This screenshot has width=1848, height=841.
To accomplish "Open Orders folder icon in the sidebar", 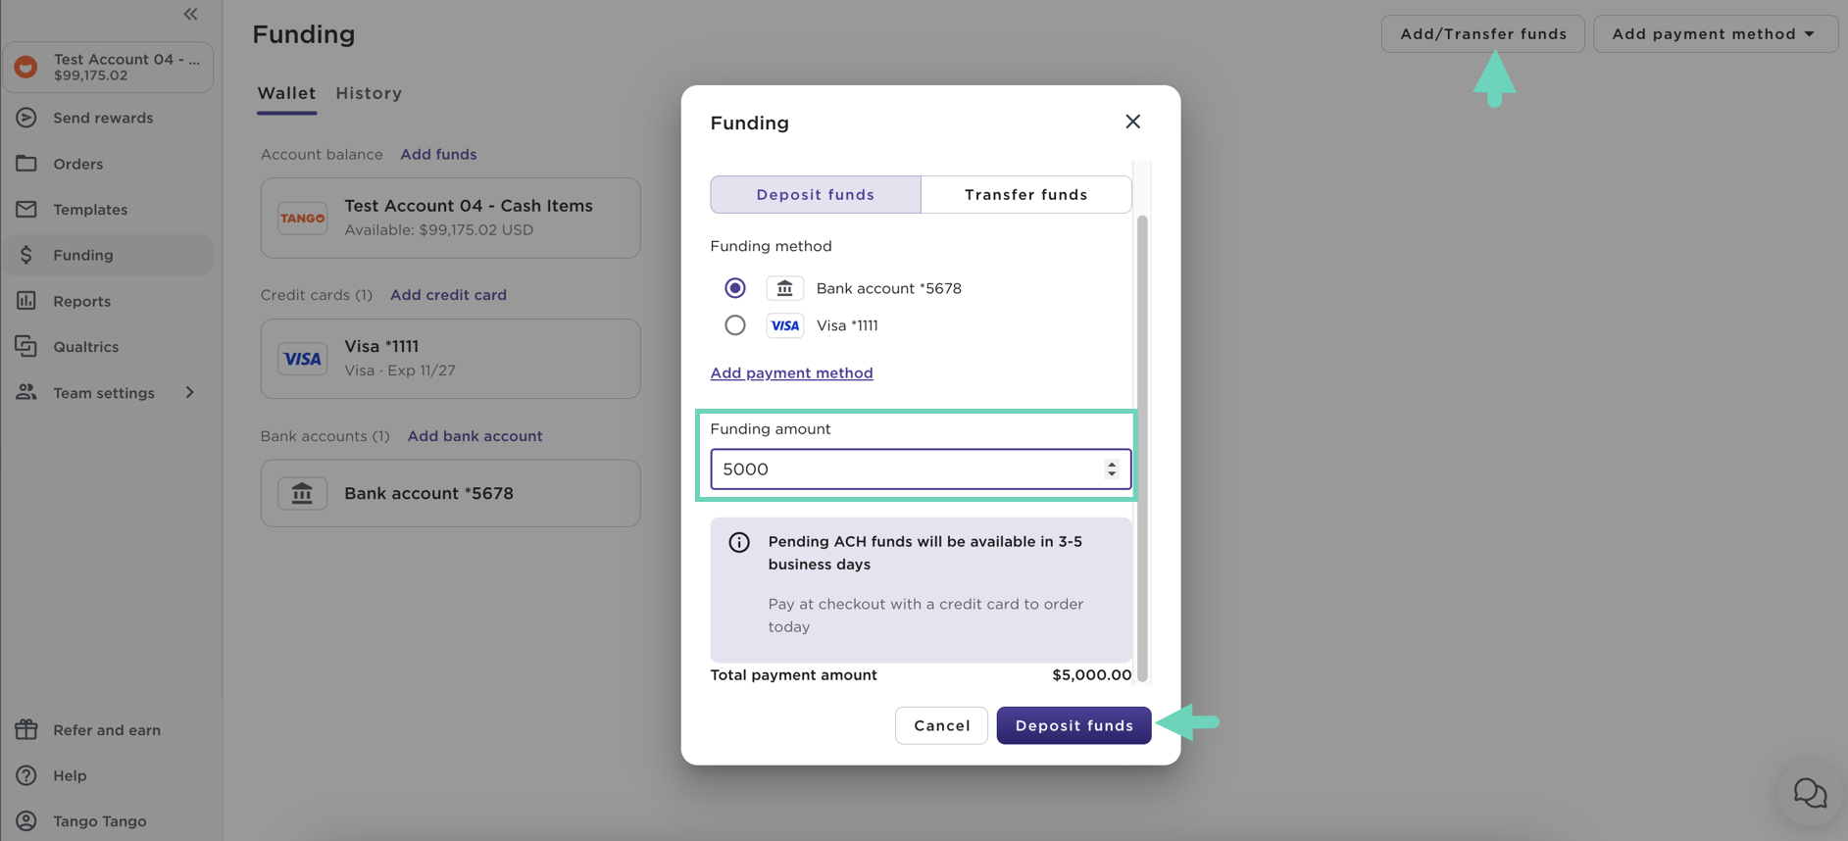I will 26,163.
